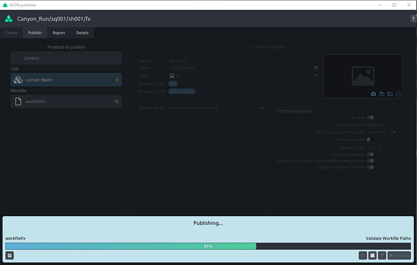Click the Publish button
The height and width of the screenshot is (265, 417).
pos(399,255)
